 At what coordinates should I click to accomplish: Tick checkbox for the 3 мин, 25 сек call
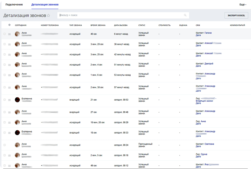point(5,55)
